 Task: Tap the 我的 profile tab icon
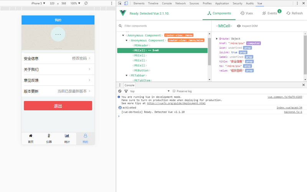tap(85, 136)
